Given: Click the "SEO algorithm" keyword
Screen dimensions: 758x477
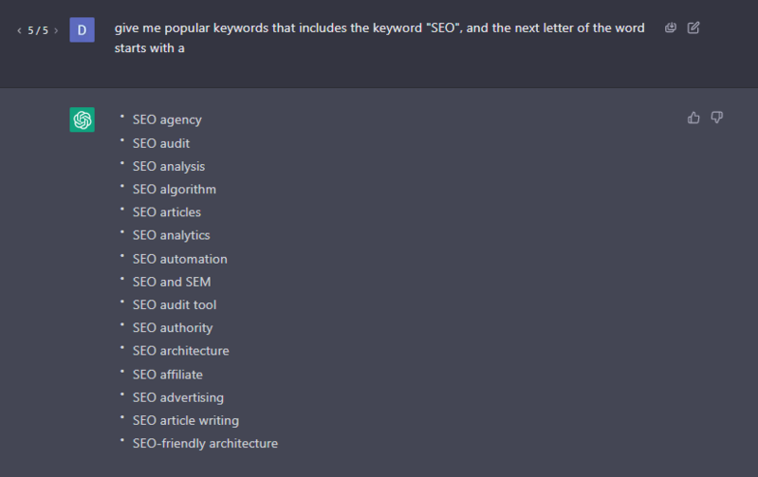Looking at the screenshot, I should (x=175, y=190).
